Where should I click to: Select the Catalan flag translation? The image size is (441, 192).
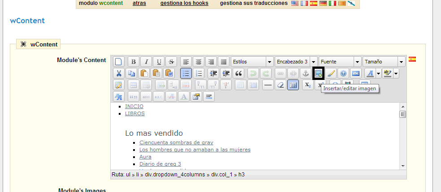tap(342, 4)
